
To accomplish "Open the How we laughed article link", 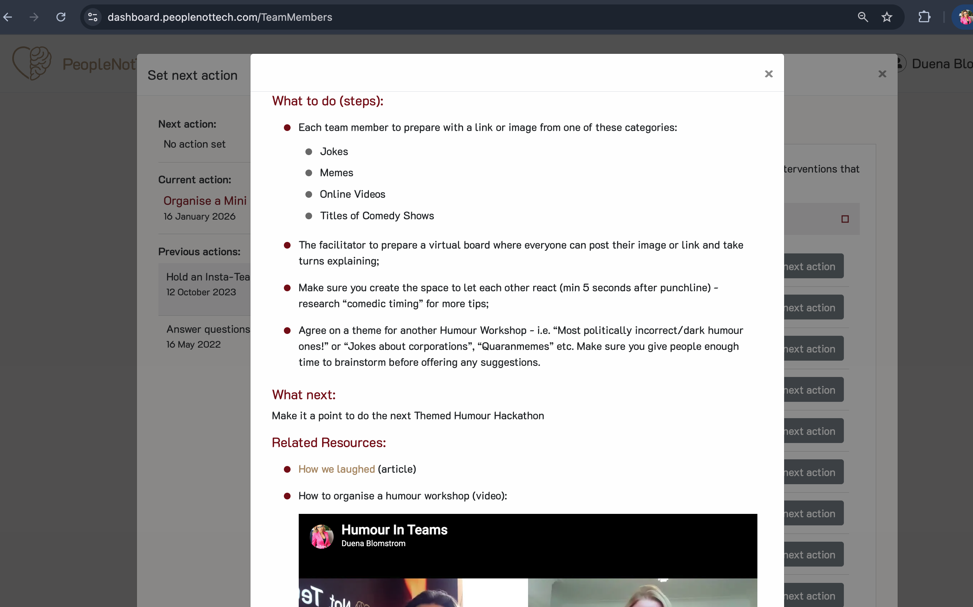I will (x=336, y=469).
